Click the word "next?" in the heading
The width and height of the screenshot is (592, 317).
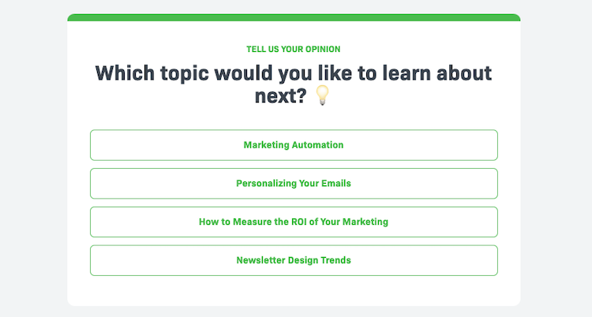282,97
